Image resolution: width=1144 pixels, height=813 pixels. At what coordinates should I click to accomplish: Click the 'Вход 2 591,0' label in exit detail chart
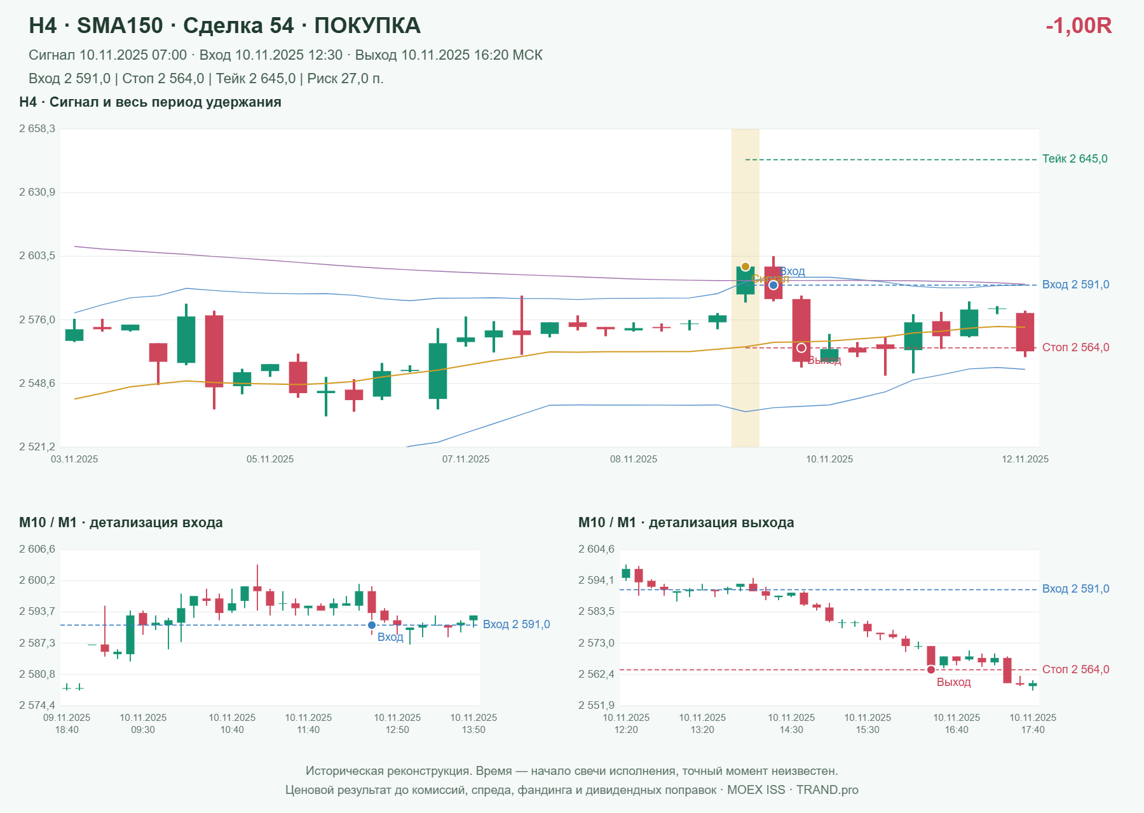1075,589
